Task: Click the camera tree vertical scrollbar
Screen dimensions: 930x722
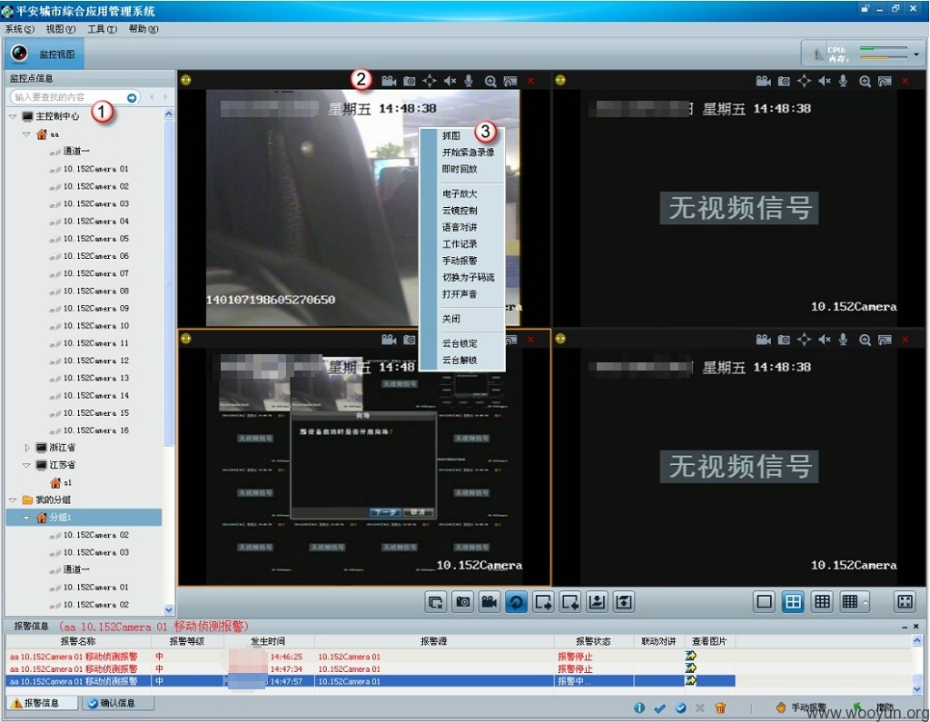Action: point(169,361)
